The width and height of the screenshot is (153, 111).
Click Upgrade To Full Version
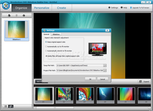140,8
